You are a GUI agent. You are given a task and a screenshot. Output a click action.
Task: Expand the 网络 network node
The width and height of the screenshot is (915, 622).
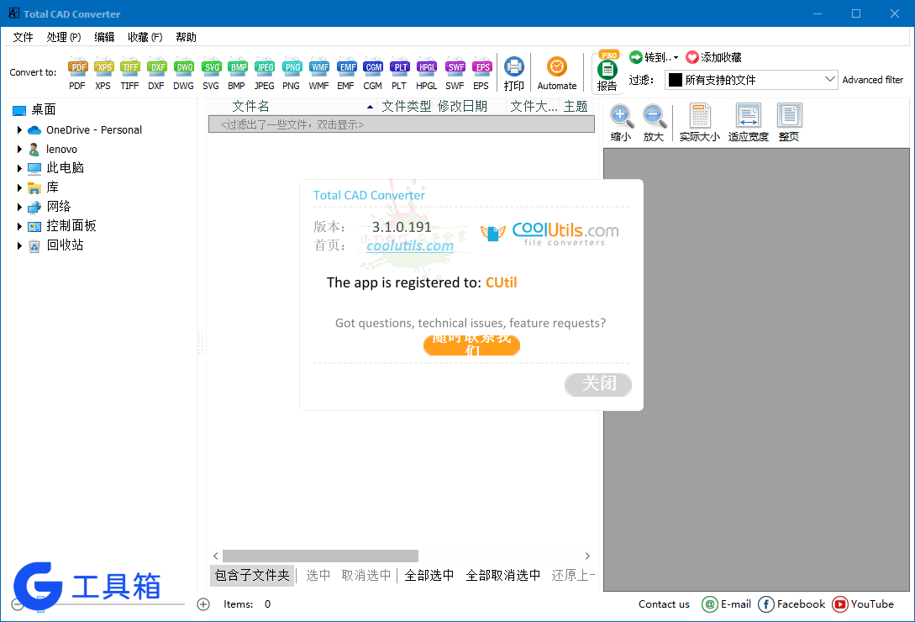[19, 207]
